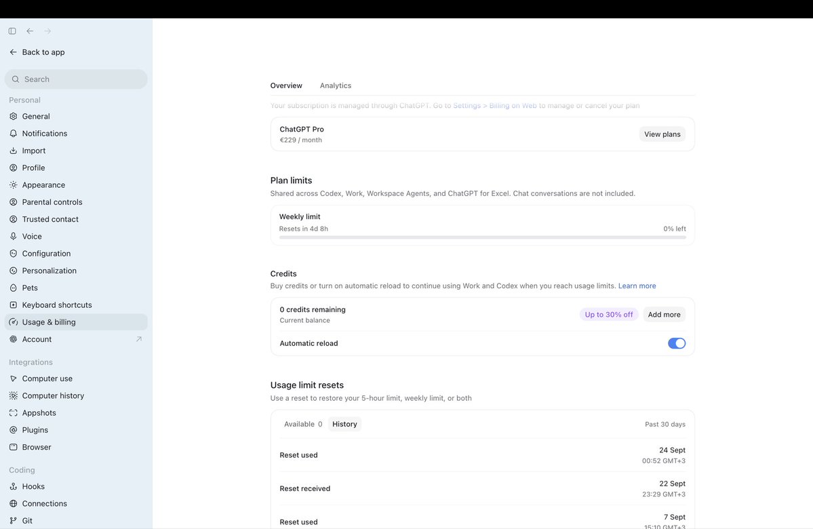Screen dimensions: 813x529
Task: Click the Notifications bell icon
Action: [14, 134]
